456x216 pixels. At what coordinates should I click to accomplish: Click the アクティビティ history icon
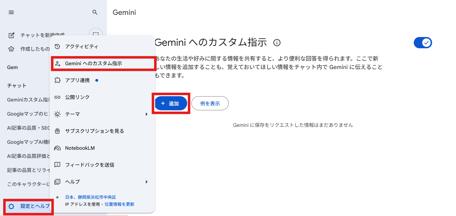(58, 47)
